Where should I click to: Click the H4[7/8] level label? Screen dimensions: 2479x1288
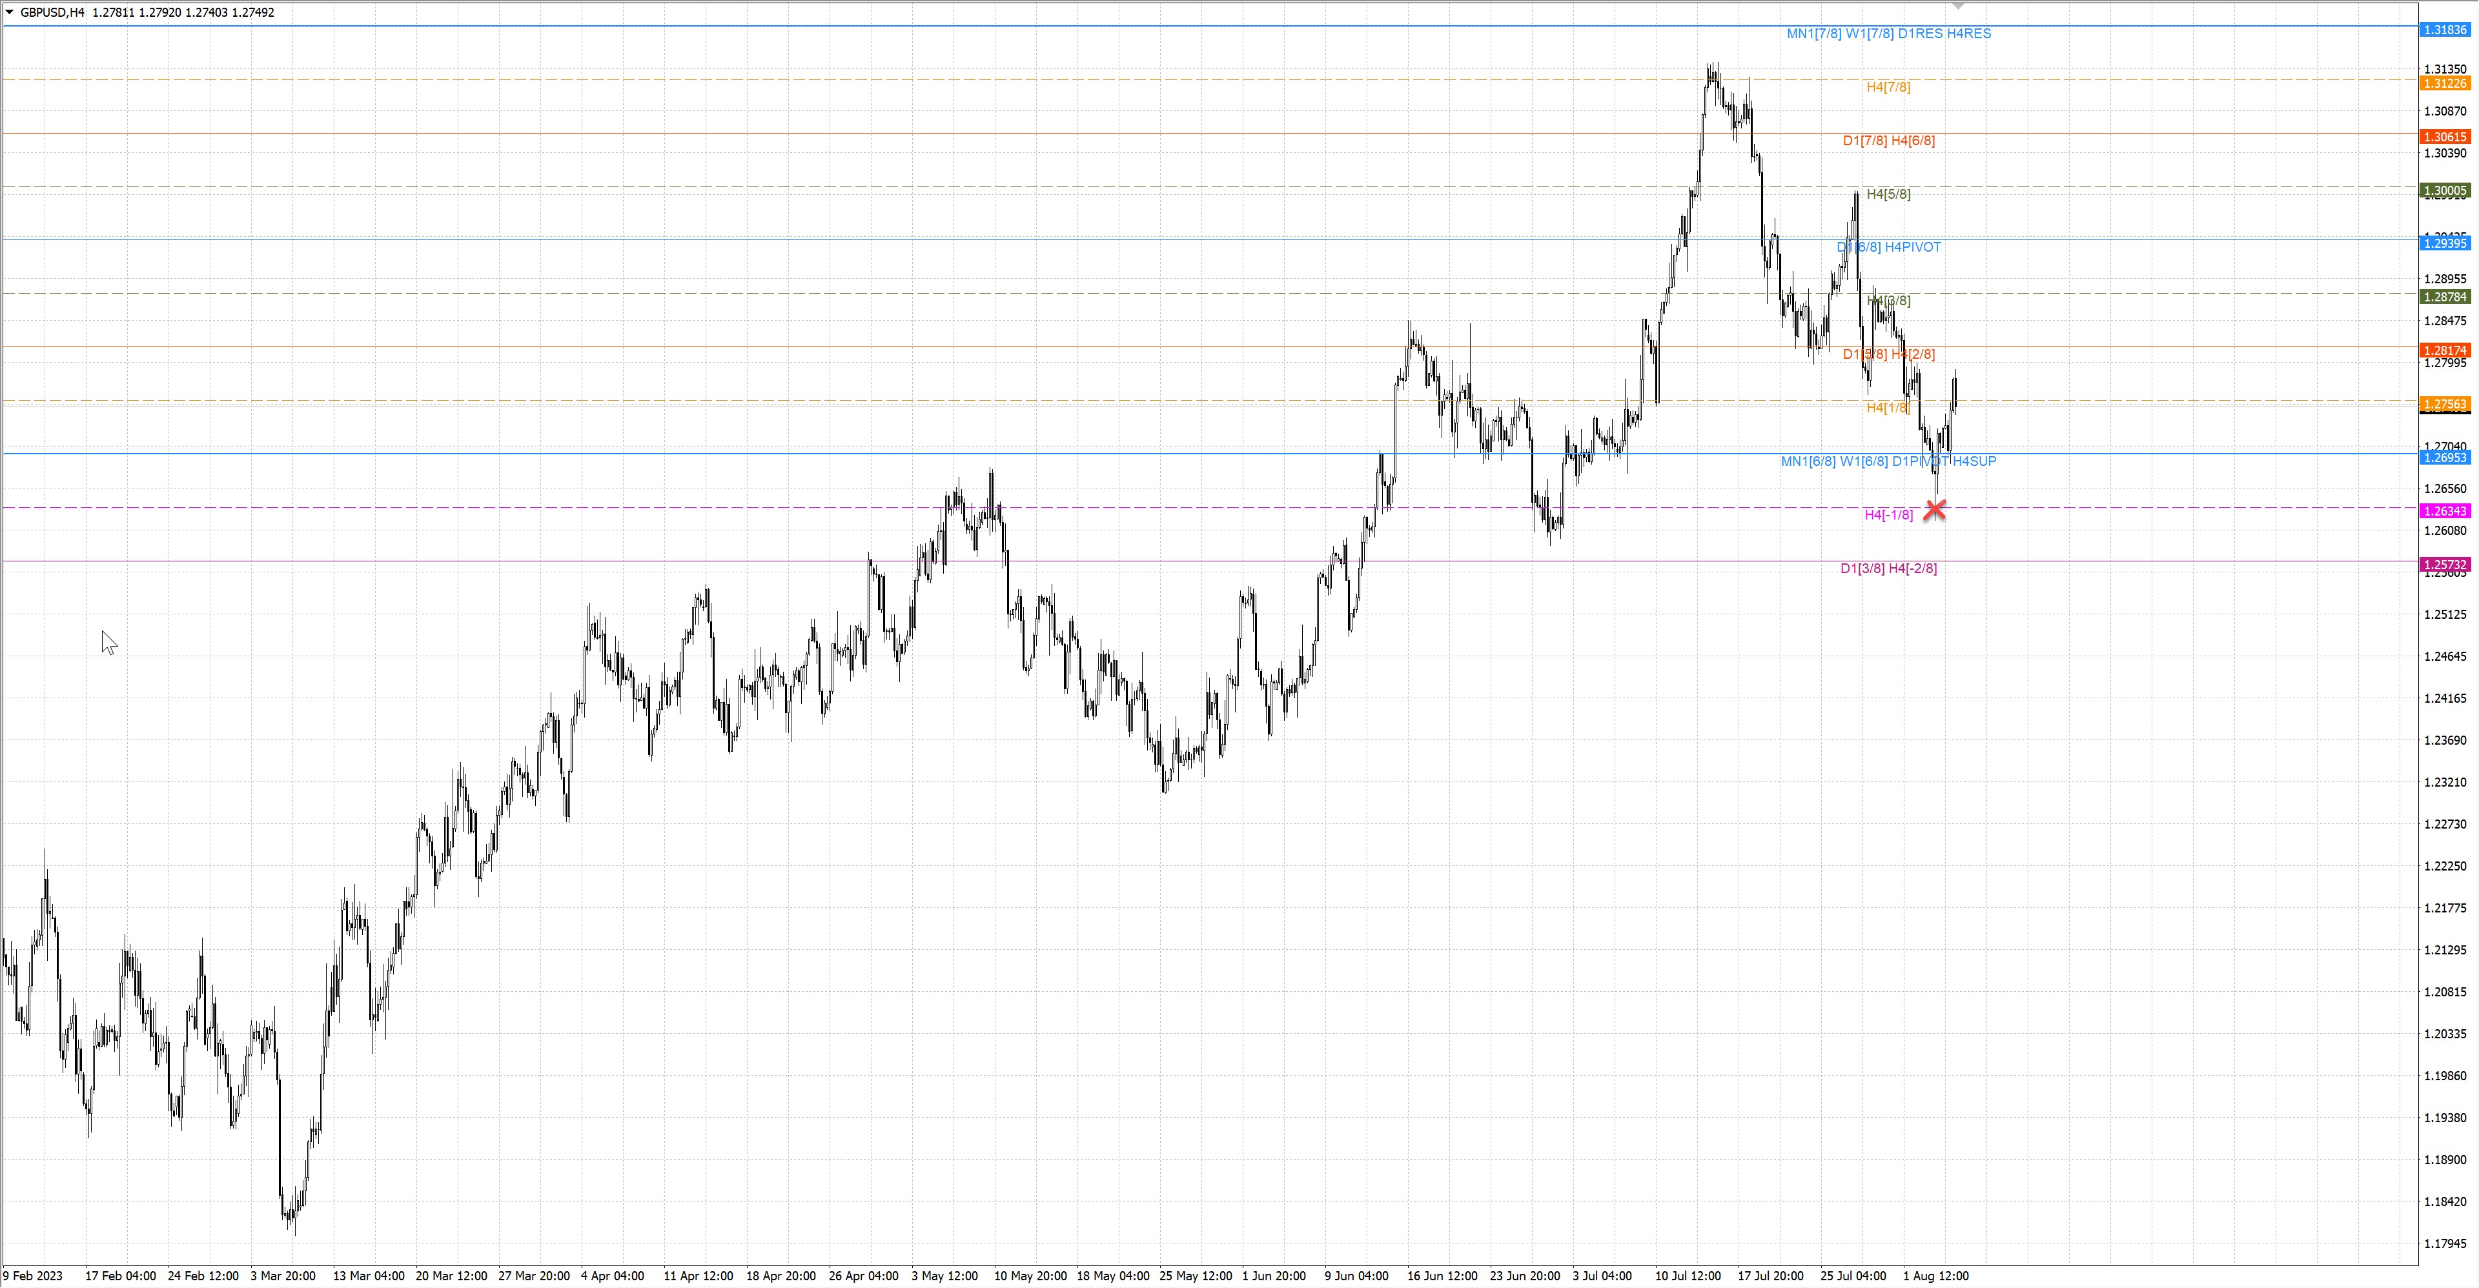tap(1888, 88)
